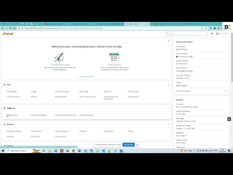Open Microsoft Edge from the taskbar
233x175 pixels.
click(x=79, y=151)
